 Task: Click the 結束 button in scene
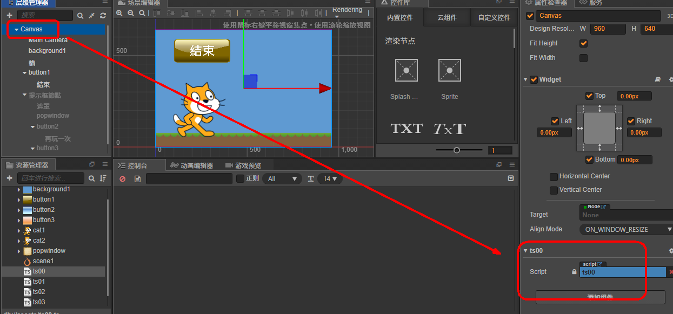202,50
